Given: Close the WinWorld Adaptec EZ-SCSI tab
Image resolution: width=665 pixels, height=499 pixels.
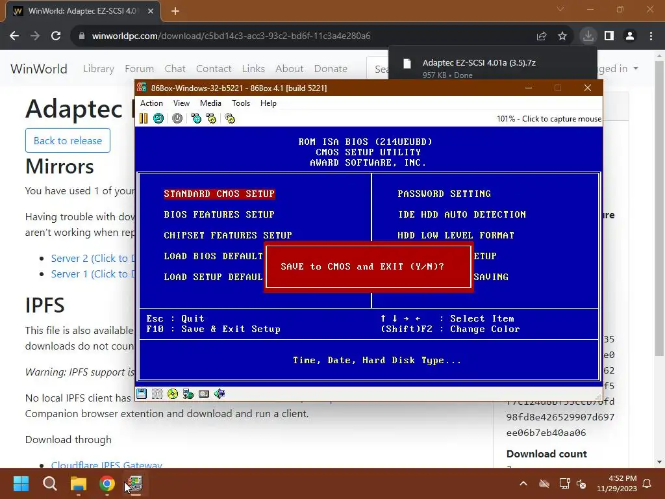Looking at the screenshot, I should pos(151,11).
